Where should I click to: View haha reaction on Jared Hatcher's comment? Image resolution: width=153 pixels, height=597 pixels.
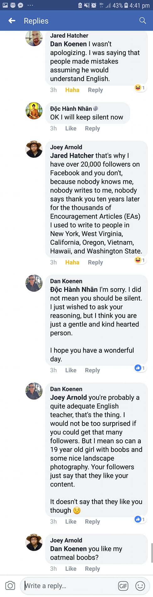point(140,88)
